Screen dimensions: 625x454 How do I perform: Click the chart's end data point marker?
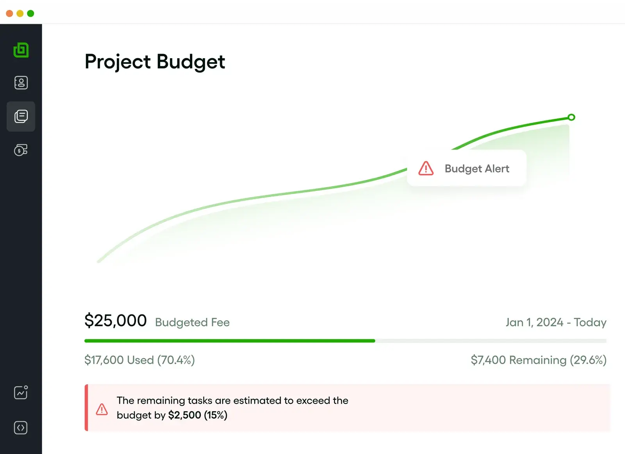click(571, 117)
